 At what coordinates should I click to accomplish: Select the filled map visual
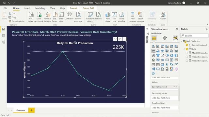158,60
